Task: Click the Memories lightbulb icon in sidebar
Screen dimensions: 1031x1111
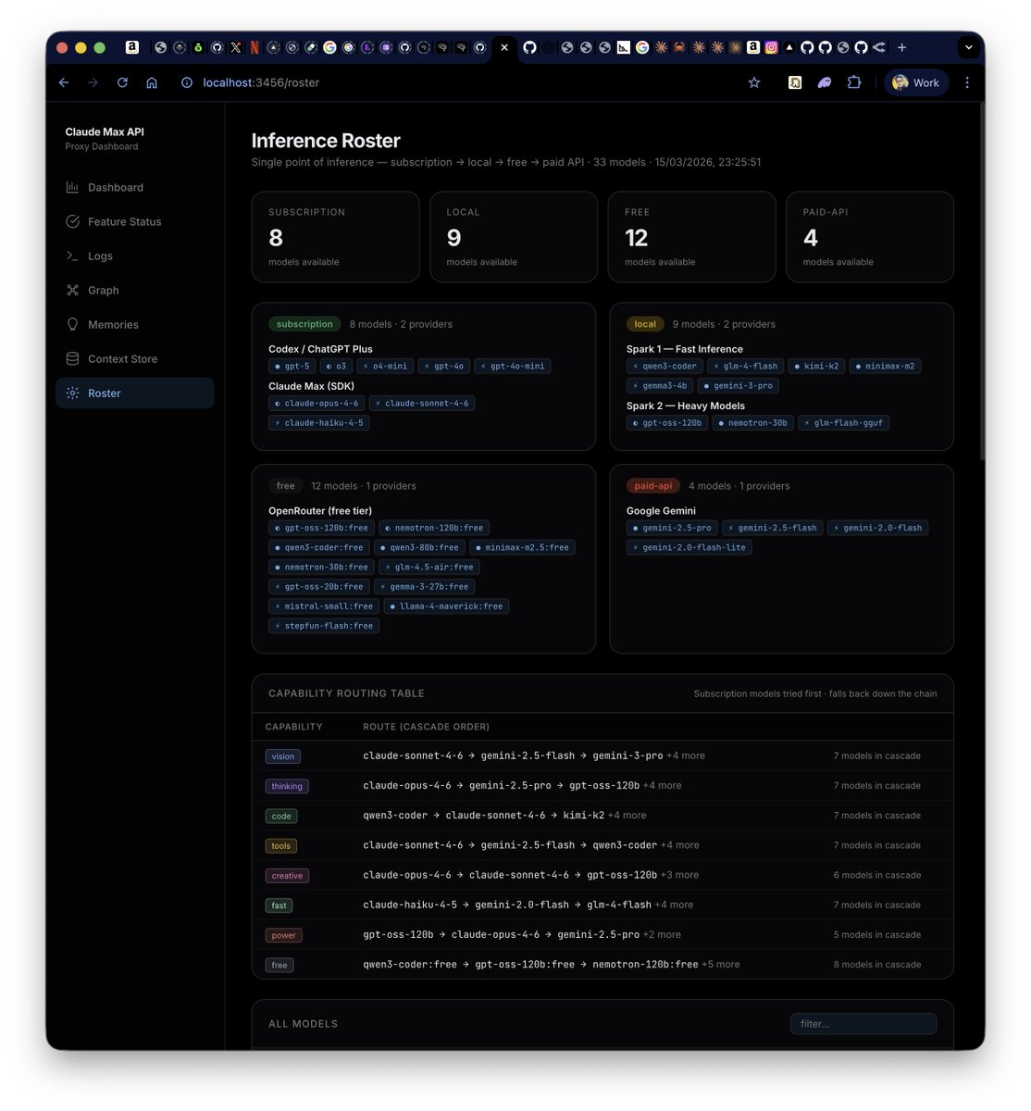Action: [72, 324]
